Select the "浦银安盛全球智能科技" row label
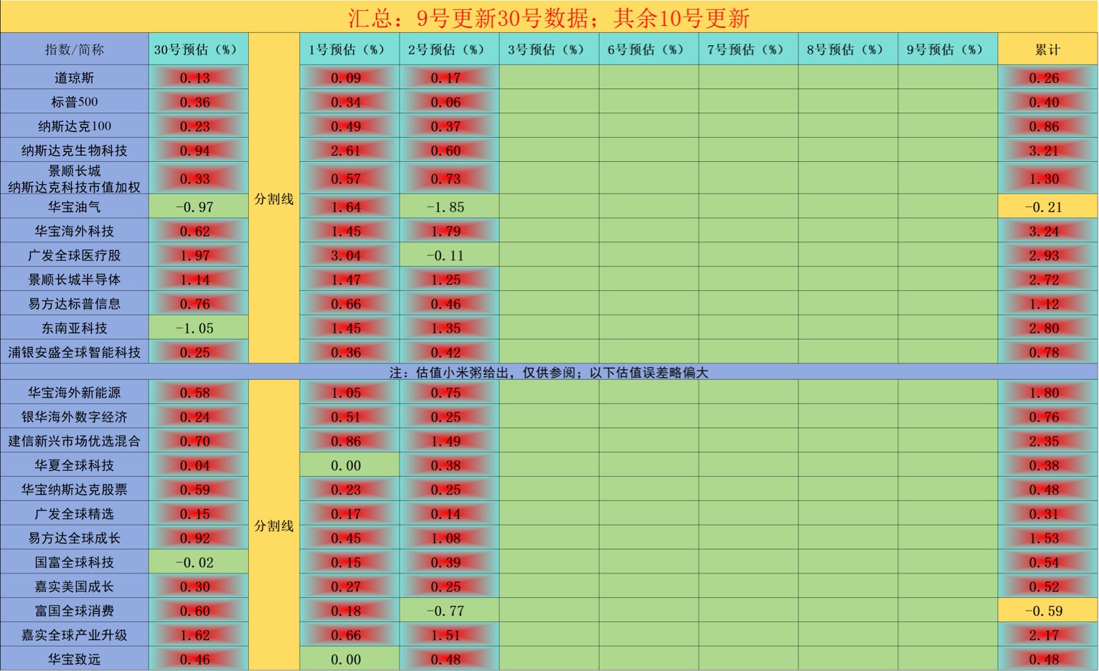Image resolution: width=1099 pixels, height=671 pixels. (x=75, y=353)
